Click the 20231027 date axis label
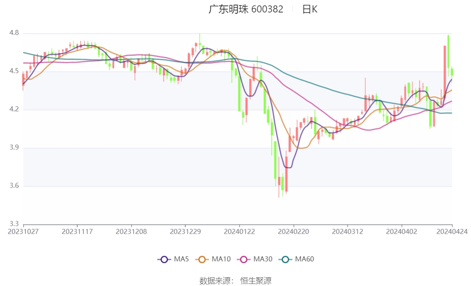 pos(23,232)
